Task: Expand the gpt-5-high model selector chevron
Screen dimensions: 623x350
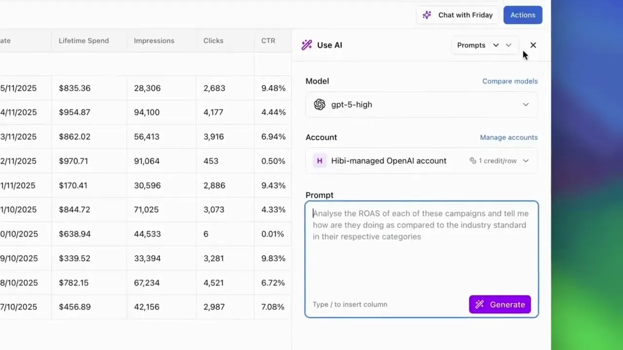Action: click(x=526, y=105)
